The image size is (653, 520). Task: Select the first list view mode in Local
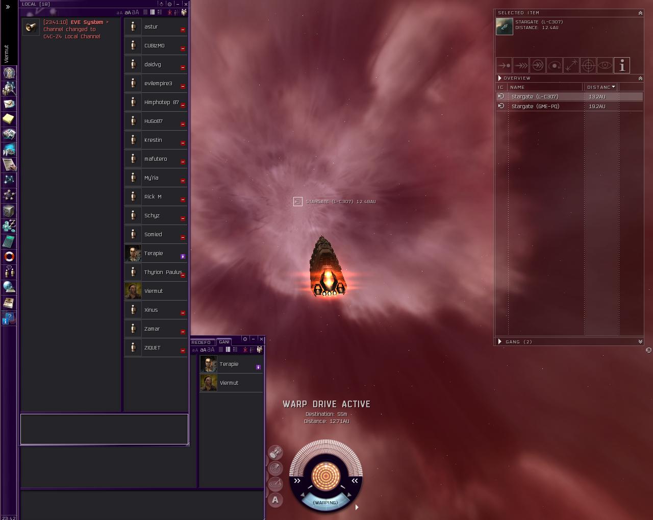pos(145,12)
